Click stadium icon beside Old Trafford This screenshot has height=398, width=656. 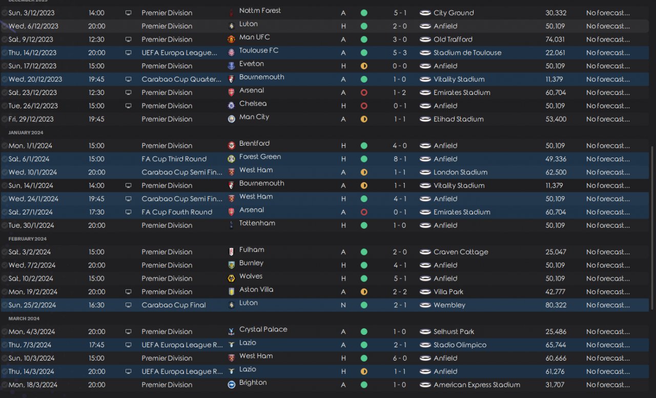coord(425,39)
